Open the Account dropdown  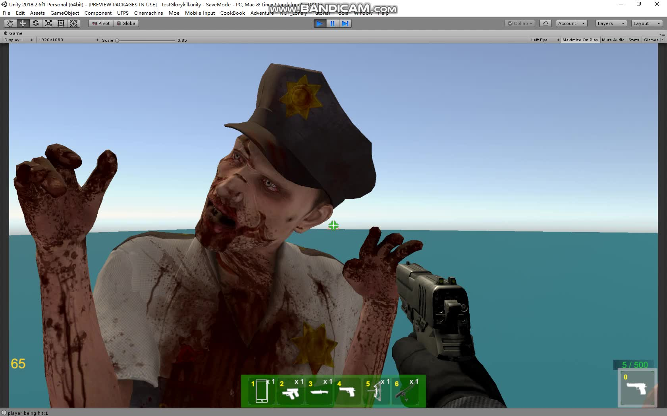(x=571, y=23)
